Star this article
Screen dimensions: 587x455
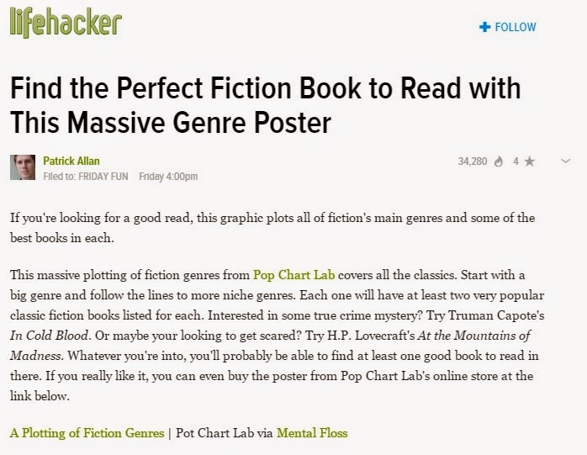click(x=529, y=161)
